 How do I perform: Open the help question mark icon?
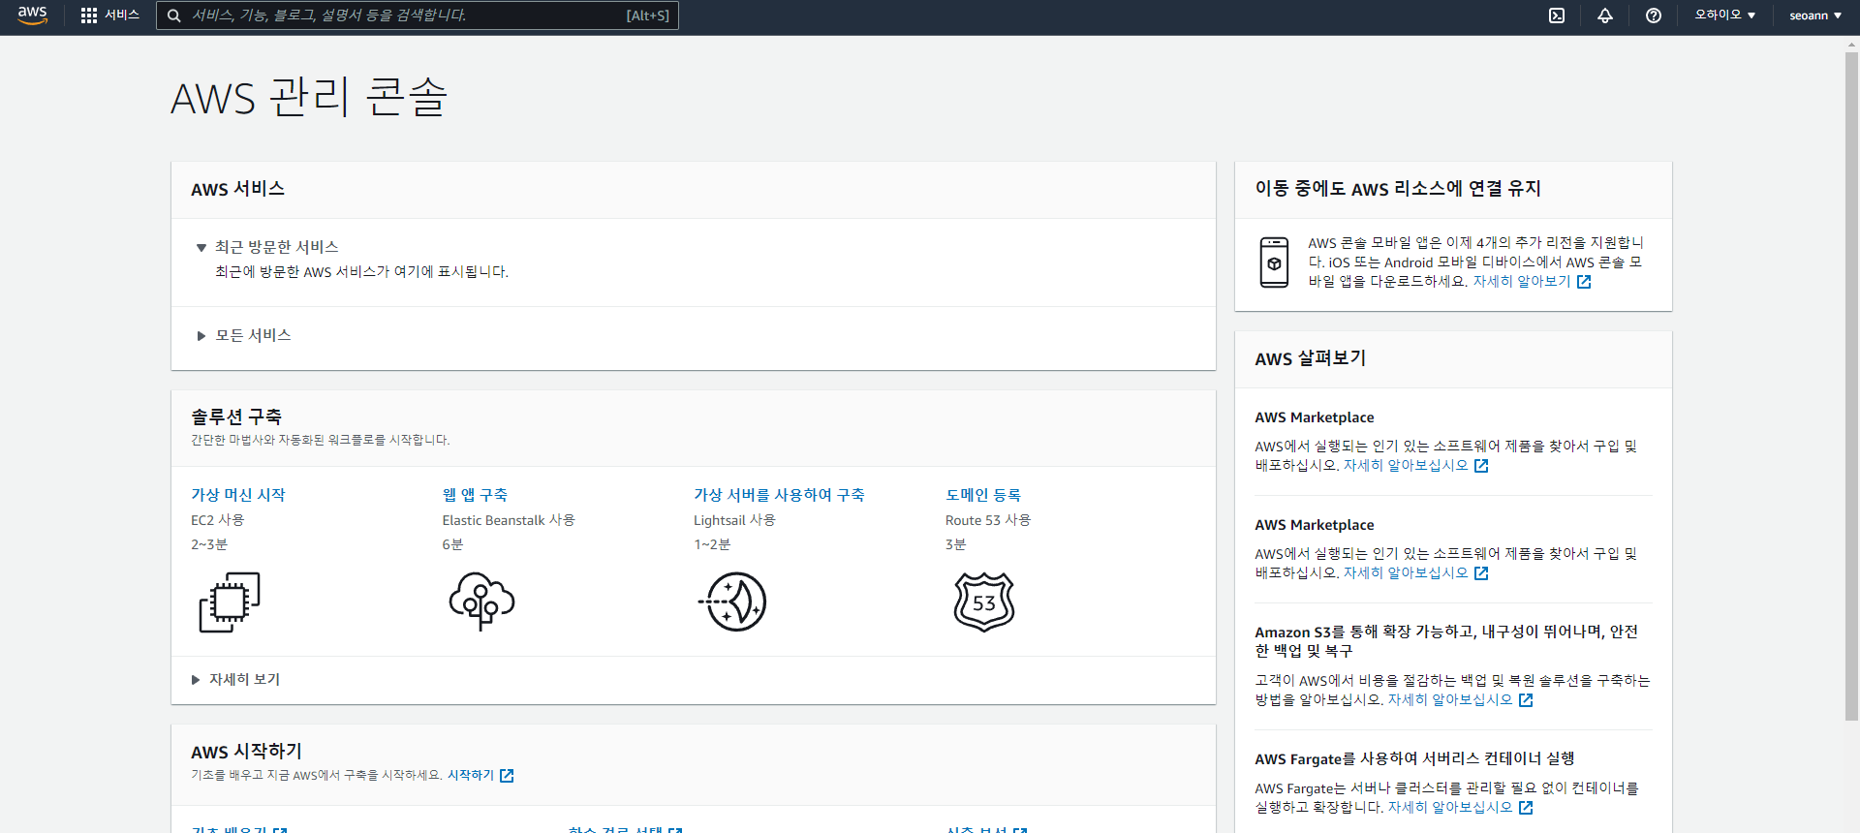1654,15
